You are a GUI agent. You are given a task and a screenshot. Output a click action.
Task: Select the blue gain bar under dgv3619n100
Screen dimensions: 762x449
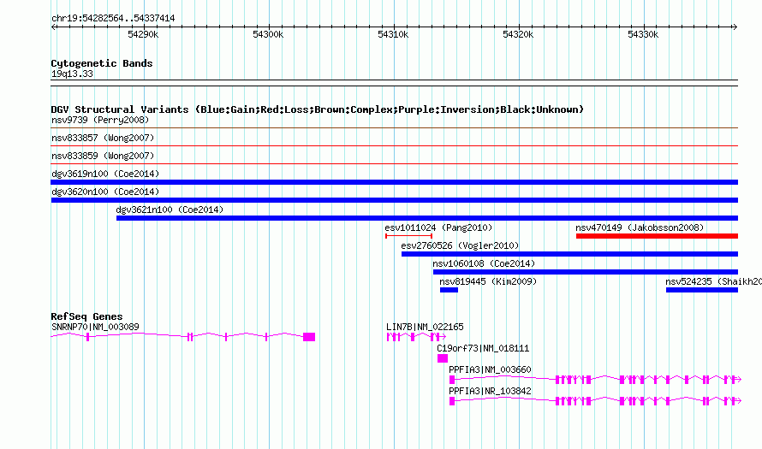tap(394, 182)
